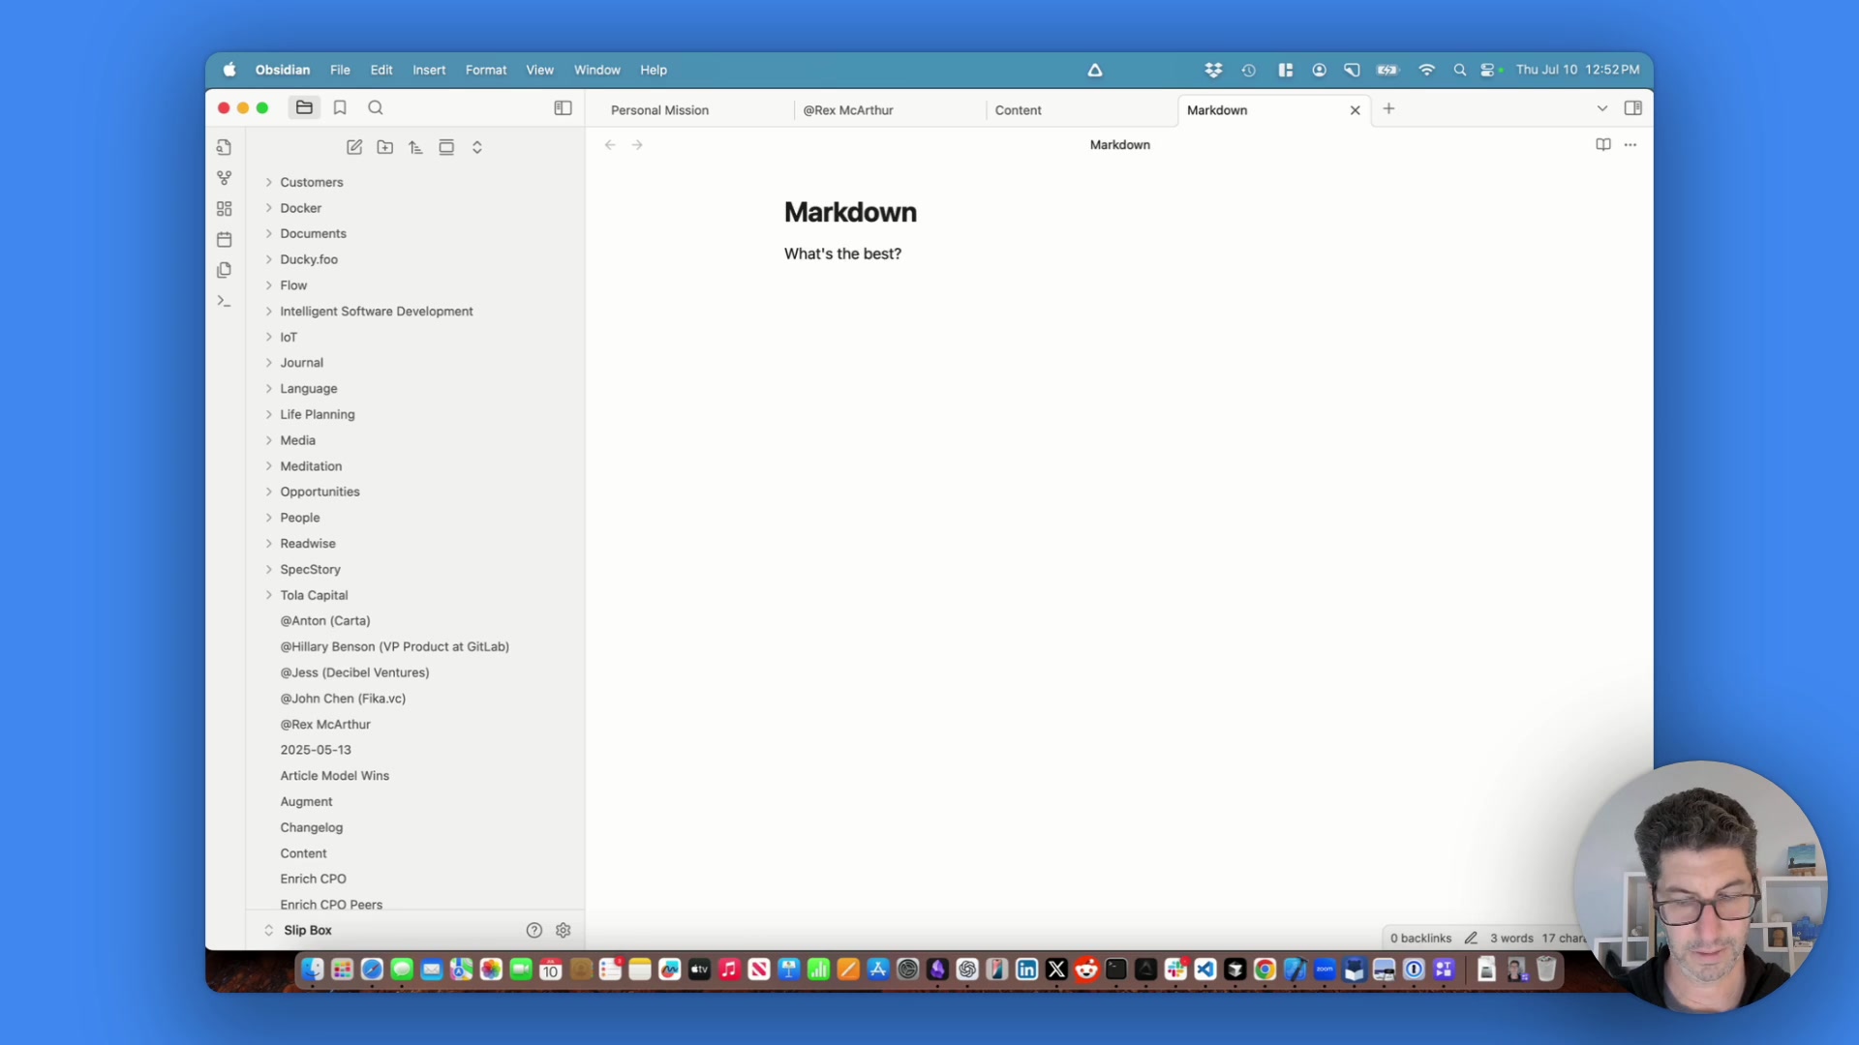Expand the Journal folder

(302, 363)
